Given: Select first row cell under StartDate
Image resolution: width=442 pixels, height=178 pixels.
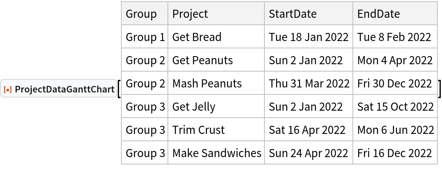Looking at the screenshot, I should click(x=309, y=37).
